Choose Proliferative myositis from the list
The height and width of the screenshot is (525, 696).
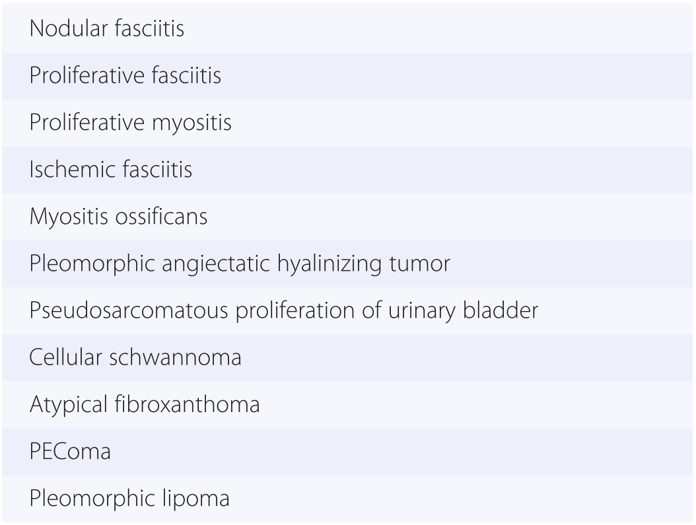130,123
